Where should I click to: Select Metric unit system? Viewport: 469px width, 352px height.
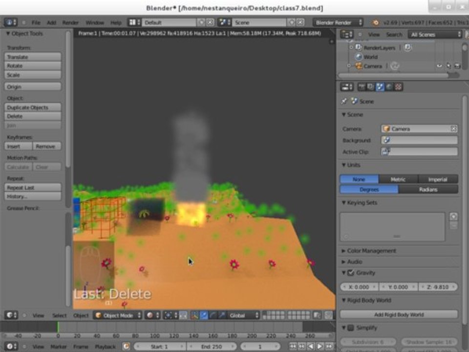coord(398,179)
